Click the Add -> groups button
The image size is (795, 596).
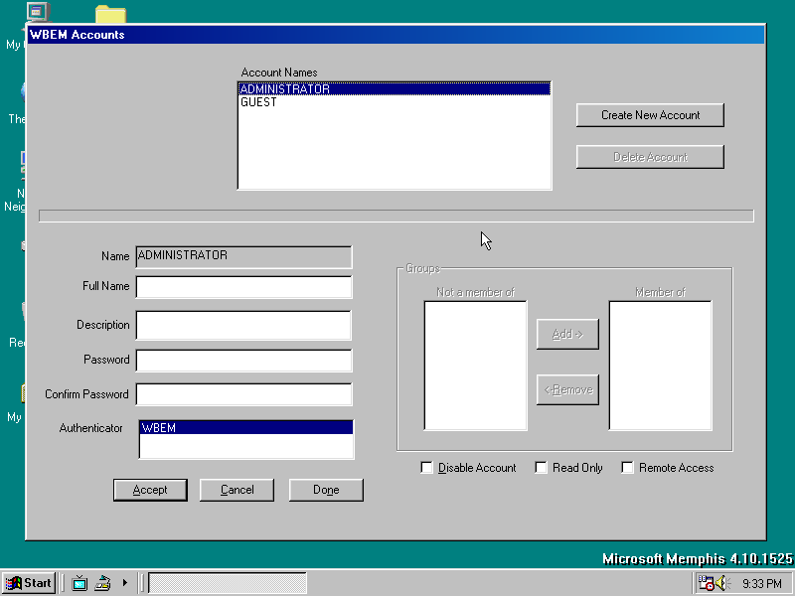567,334
